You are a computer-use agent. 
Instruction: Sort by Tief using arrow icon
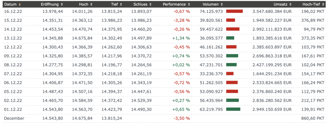coord(121,4)
